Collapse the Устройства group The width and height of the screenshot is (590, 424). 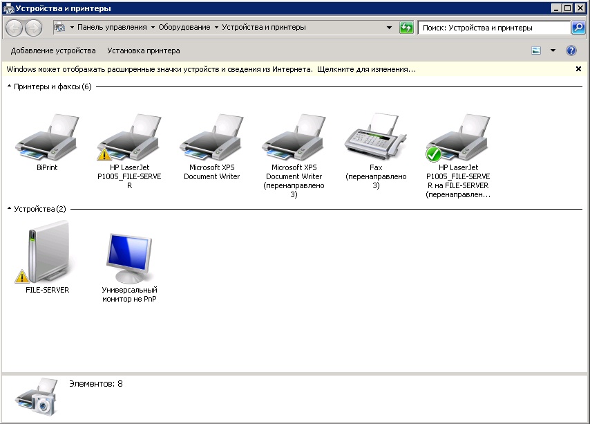pyautogui.click(x=10, y=209)
